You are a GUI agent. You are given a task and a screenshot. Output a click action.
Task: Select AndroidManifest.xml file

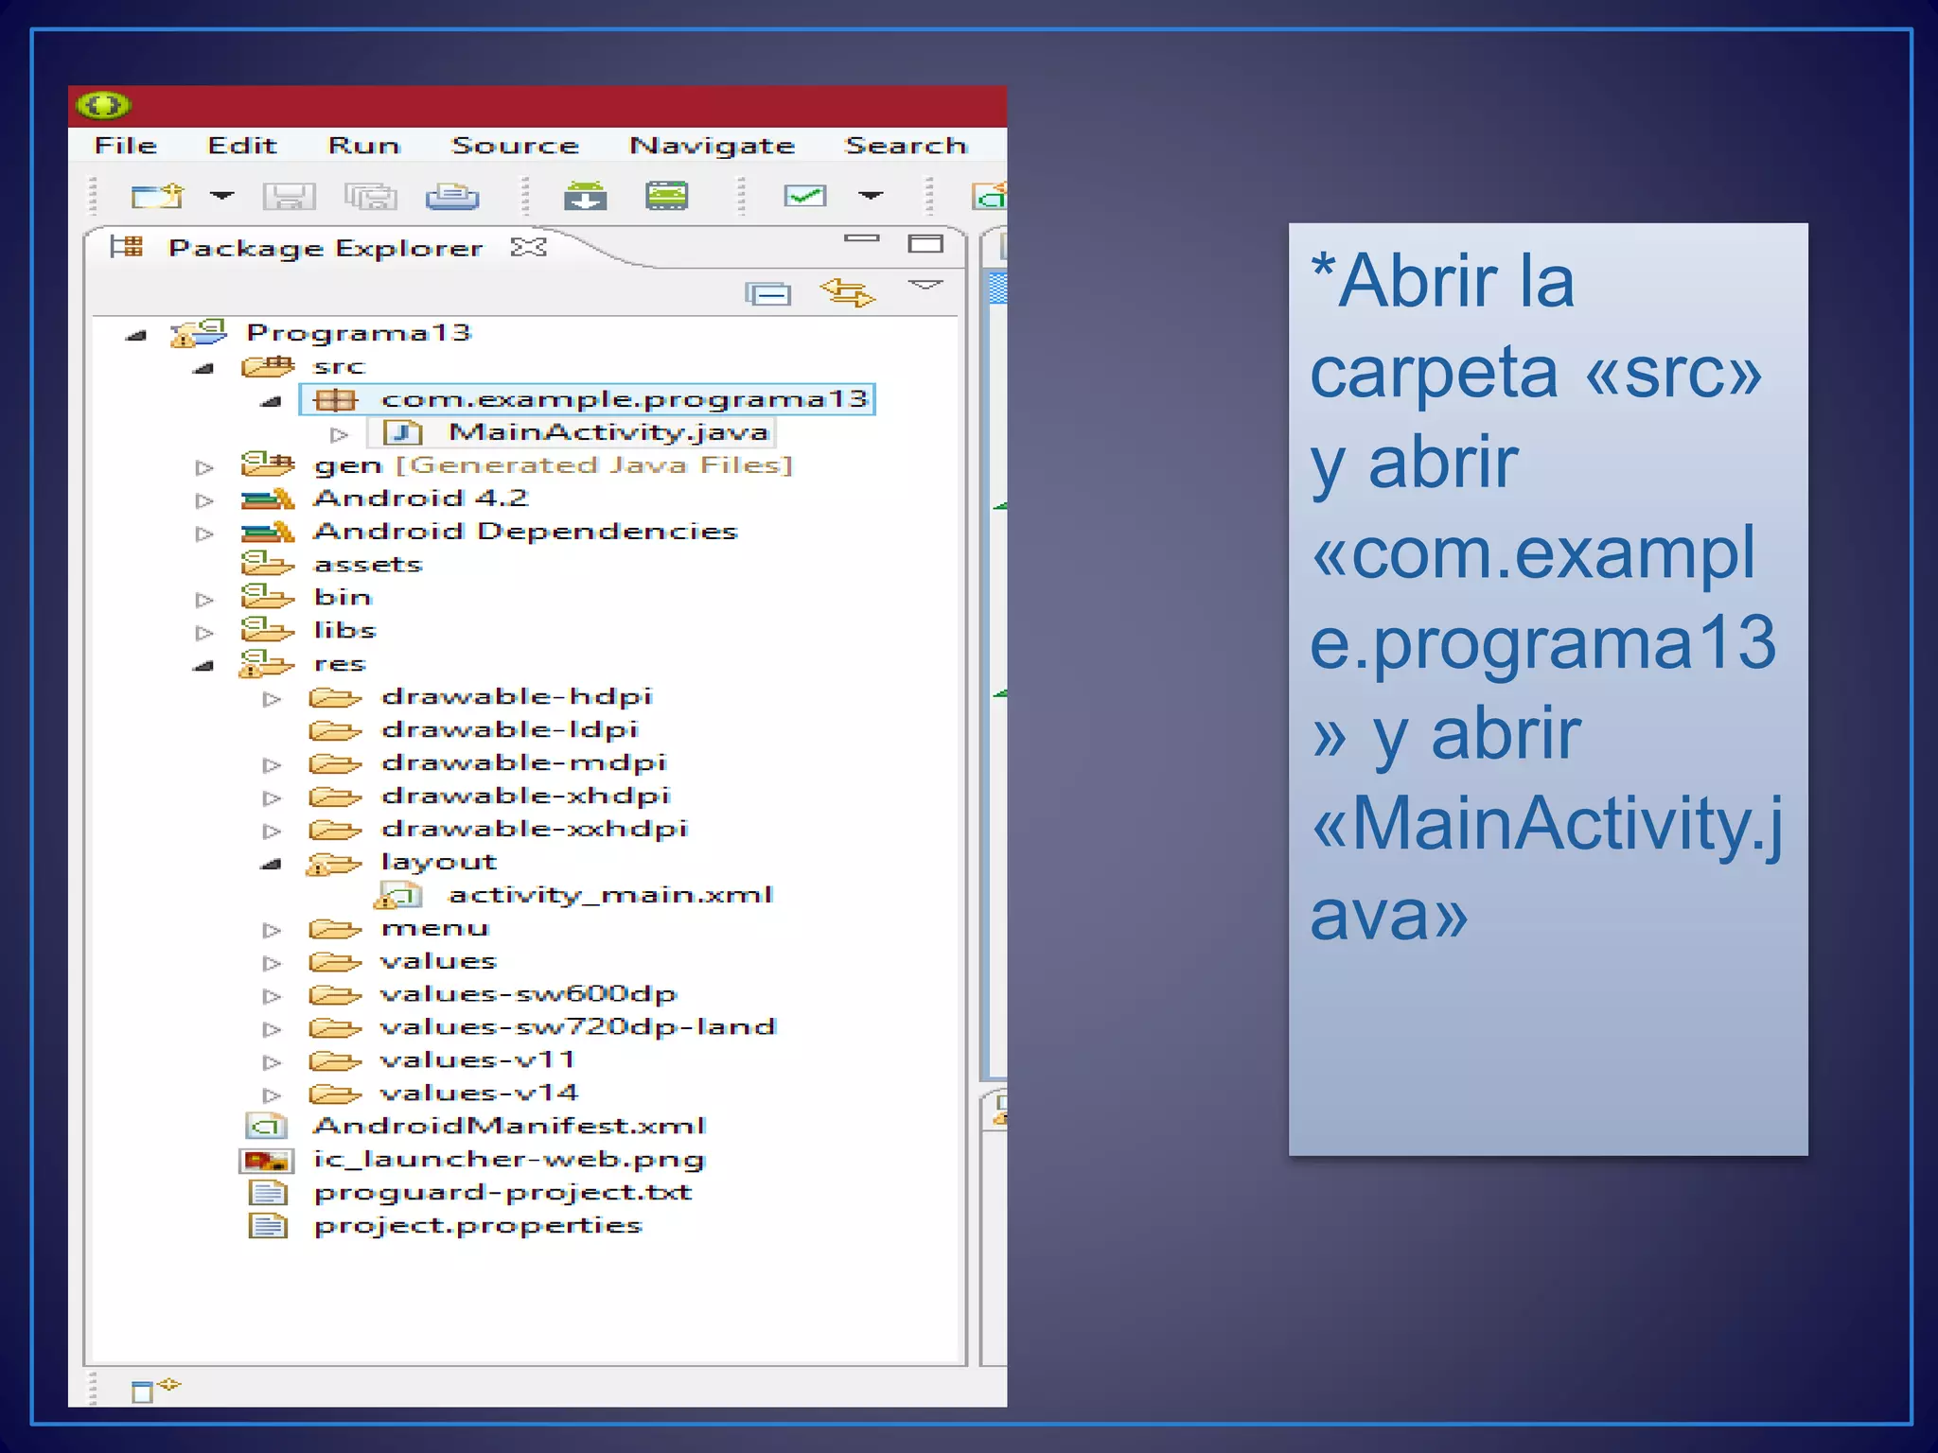coord(510,1127)
